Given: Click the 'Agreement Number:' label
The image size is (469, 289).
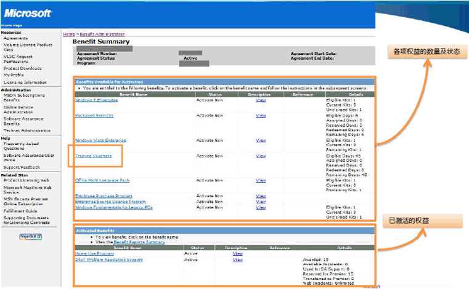Looking at the screenshot, I should click(x=97, y=53).
